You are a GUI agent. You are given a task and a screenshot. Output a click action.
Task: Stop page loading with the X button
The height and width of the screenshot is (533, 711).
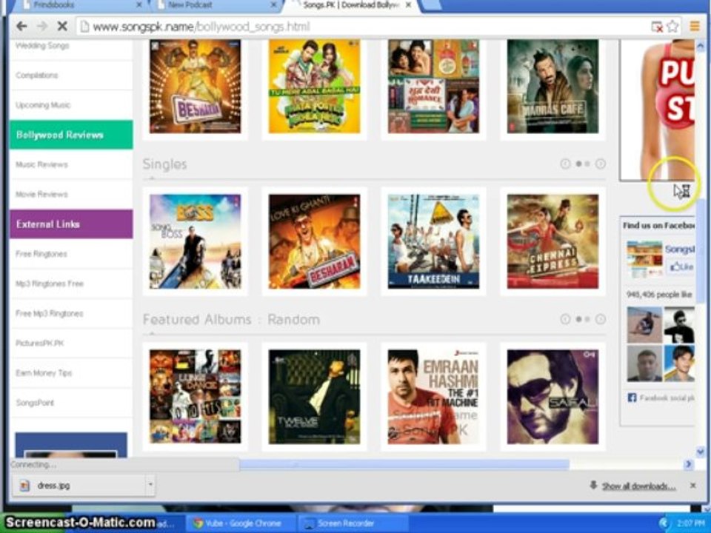62,27
